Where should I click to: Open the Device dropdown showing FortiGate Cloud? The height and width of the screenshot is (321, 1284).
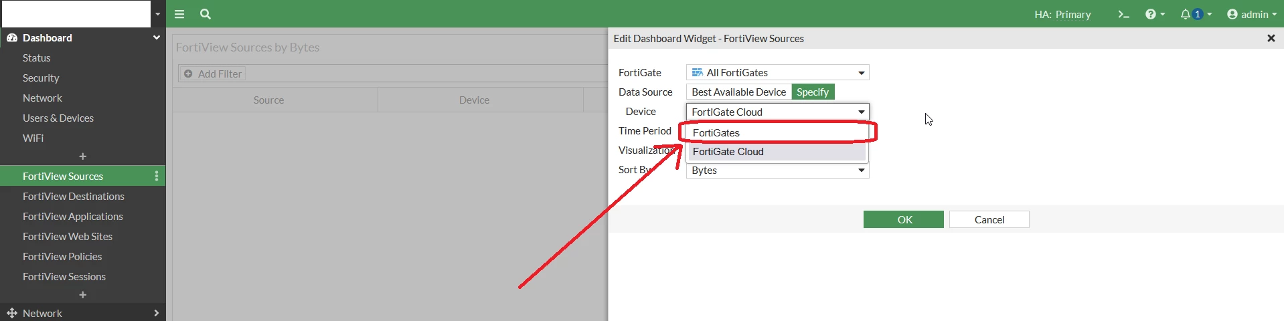tap(777, 112)
